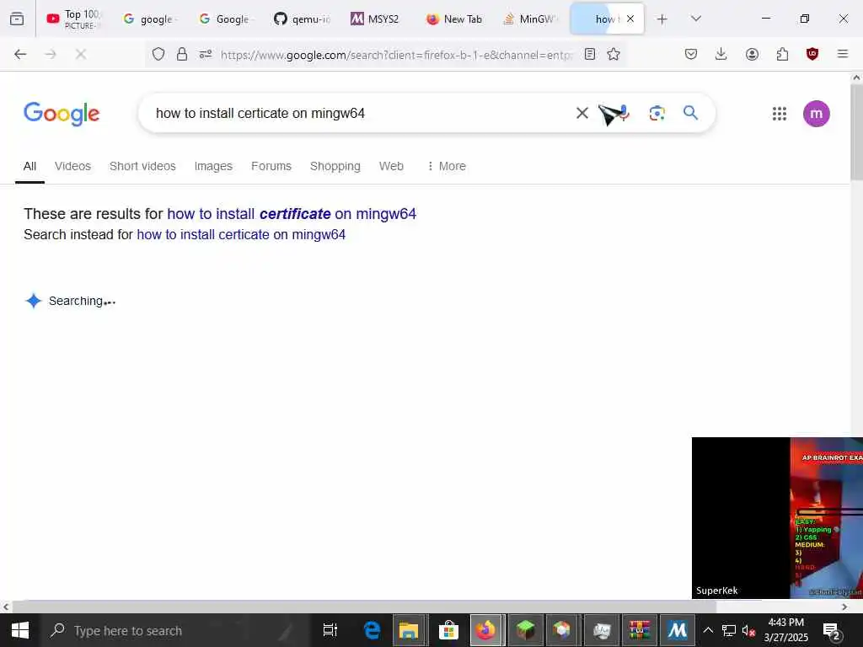Expand the list all tabs dropdown
The image size is (863, 647).
(696, 19)
